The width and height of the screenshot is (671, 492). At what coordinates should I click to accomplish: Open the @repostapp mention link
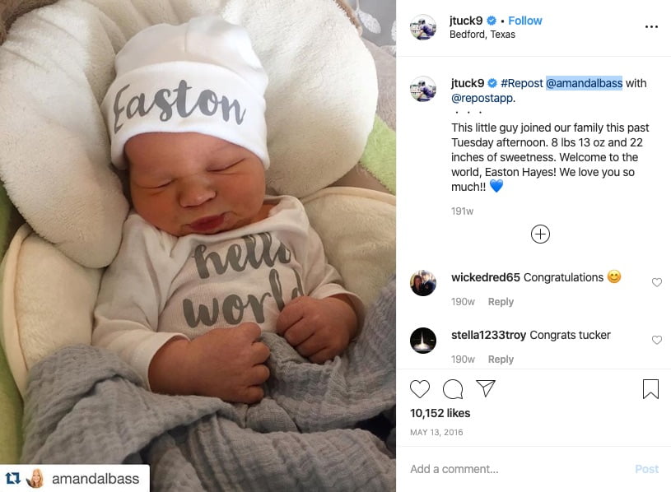482,98
